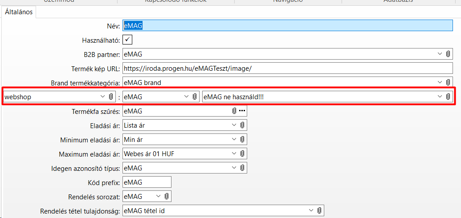The width and height of the screenshot is (461, 218).
Task: Click paperclip icon in Brand termékkategória field
Action: 448,83
